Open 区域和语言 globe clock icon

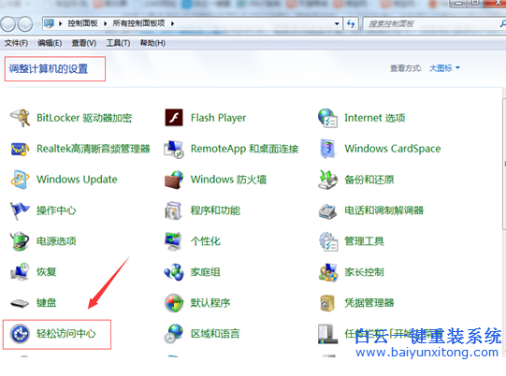tap(174, 333)
